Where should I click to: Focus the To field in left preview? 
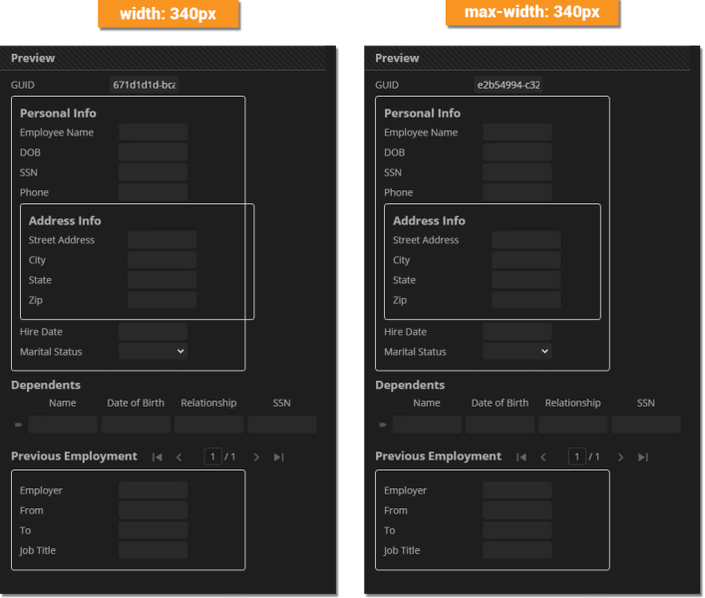154,530
